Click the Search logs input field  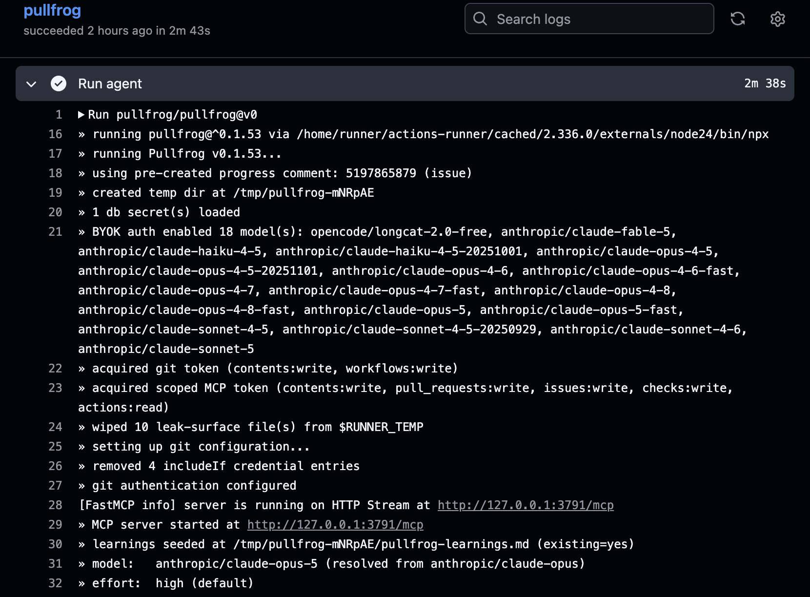[x=589, y=19]
